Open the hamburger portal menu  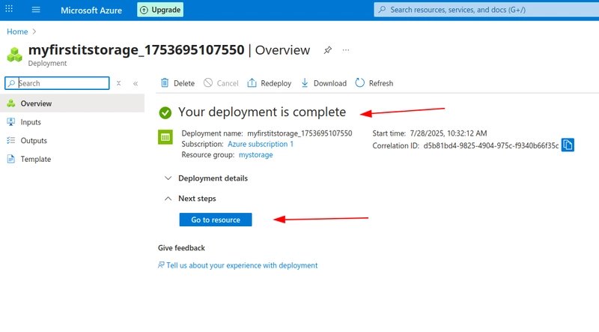(36, 10)
